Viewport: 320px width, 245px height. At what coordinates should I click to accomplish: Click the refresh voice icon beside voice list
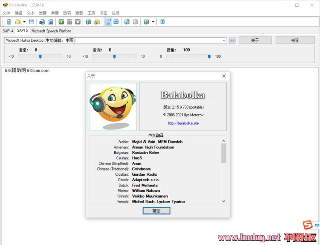pyautogui.click(x=233, y=40)
